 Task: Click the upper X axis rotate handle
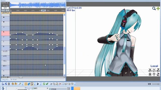click(150, 70)
